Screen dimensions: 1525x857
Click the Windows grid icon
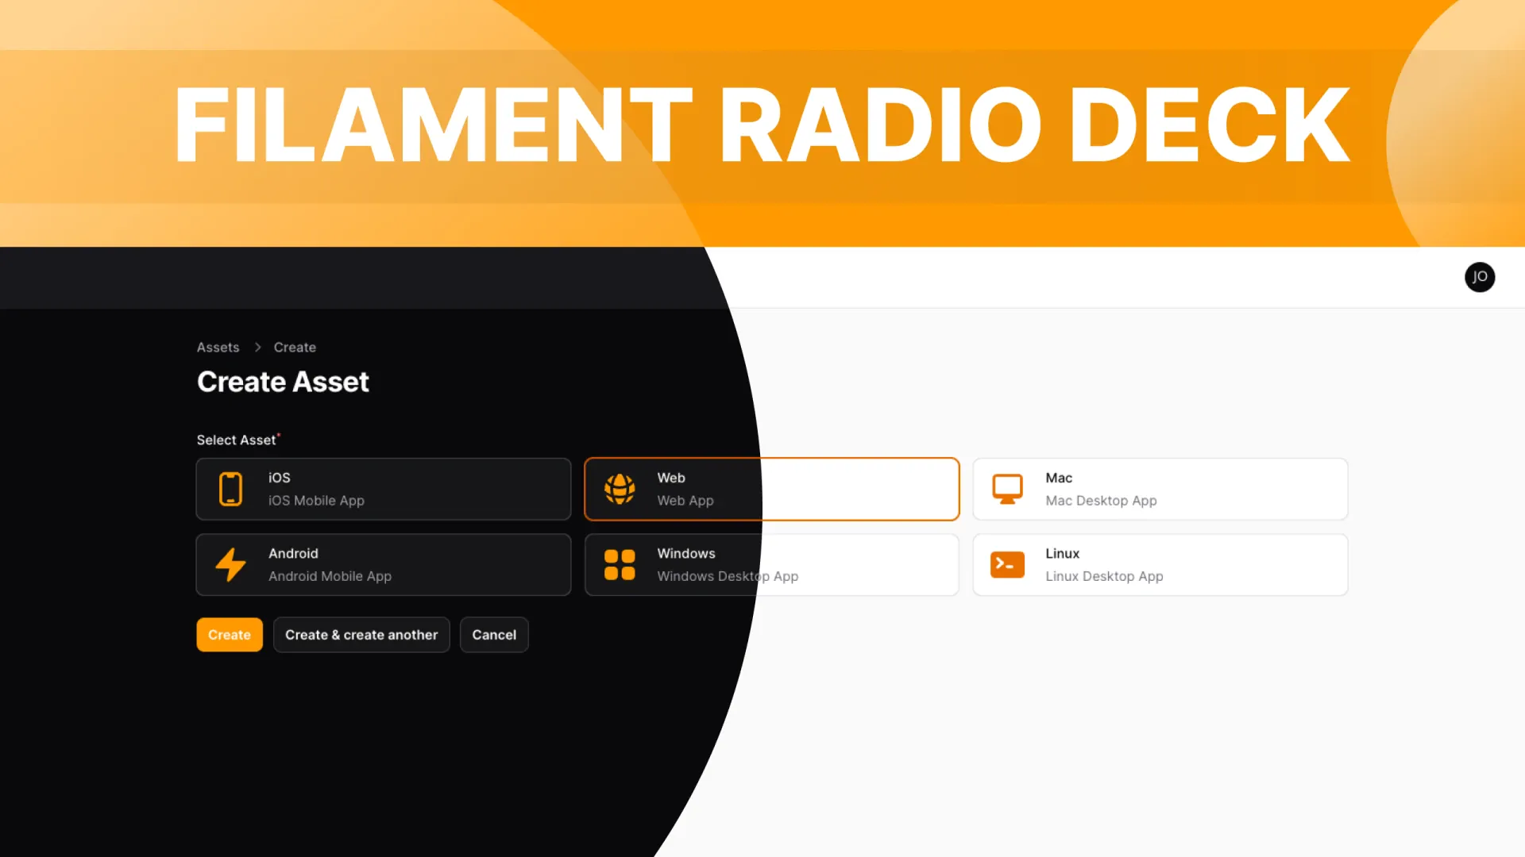pyautogui.click(x=620, y=564)
